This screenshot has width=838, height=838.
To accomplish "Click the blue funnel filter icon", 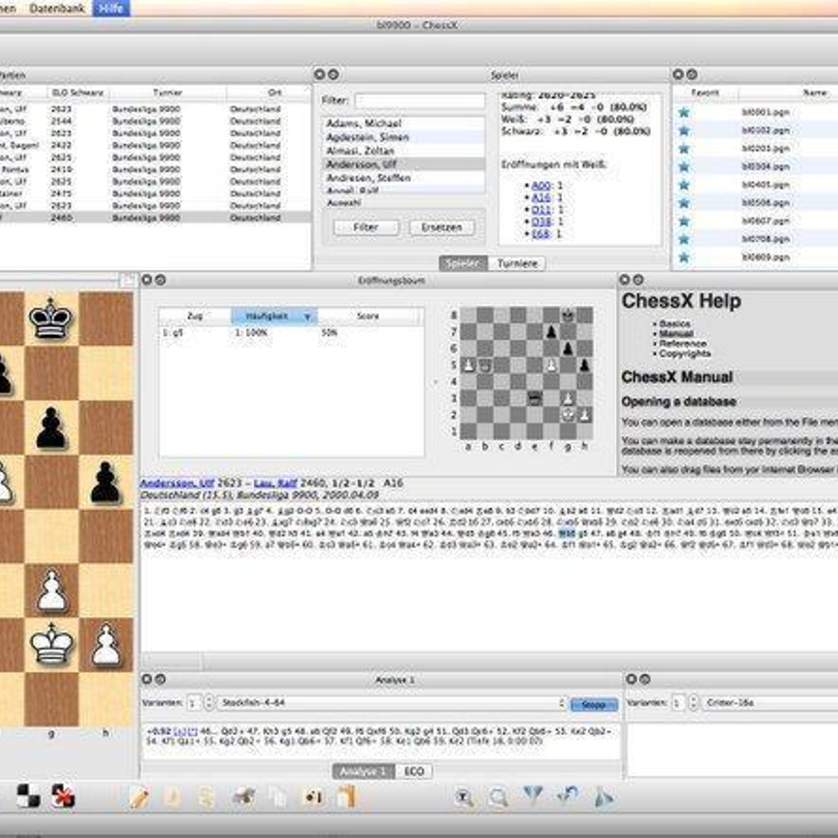I will [534, 795].
